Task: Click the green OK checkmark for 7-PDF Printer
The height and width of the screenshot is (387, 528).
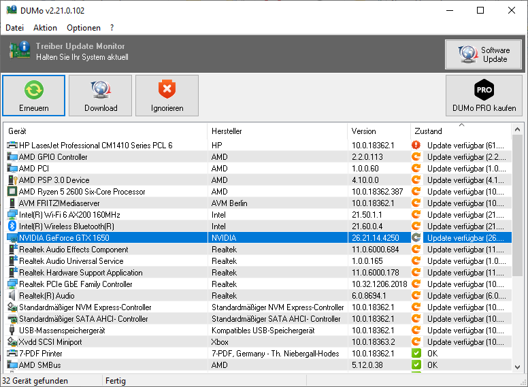Action: [x=416, y=354]
